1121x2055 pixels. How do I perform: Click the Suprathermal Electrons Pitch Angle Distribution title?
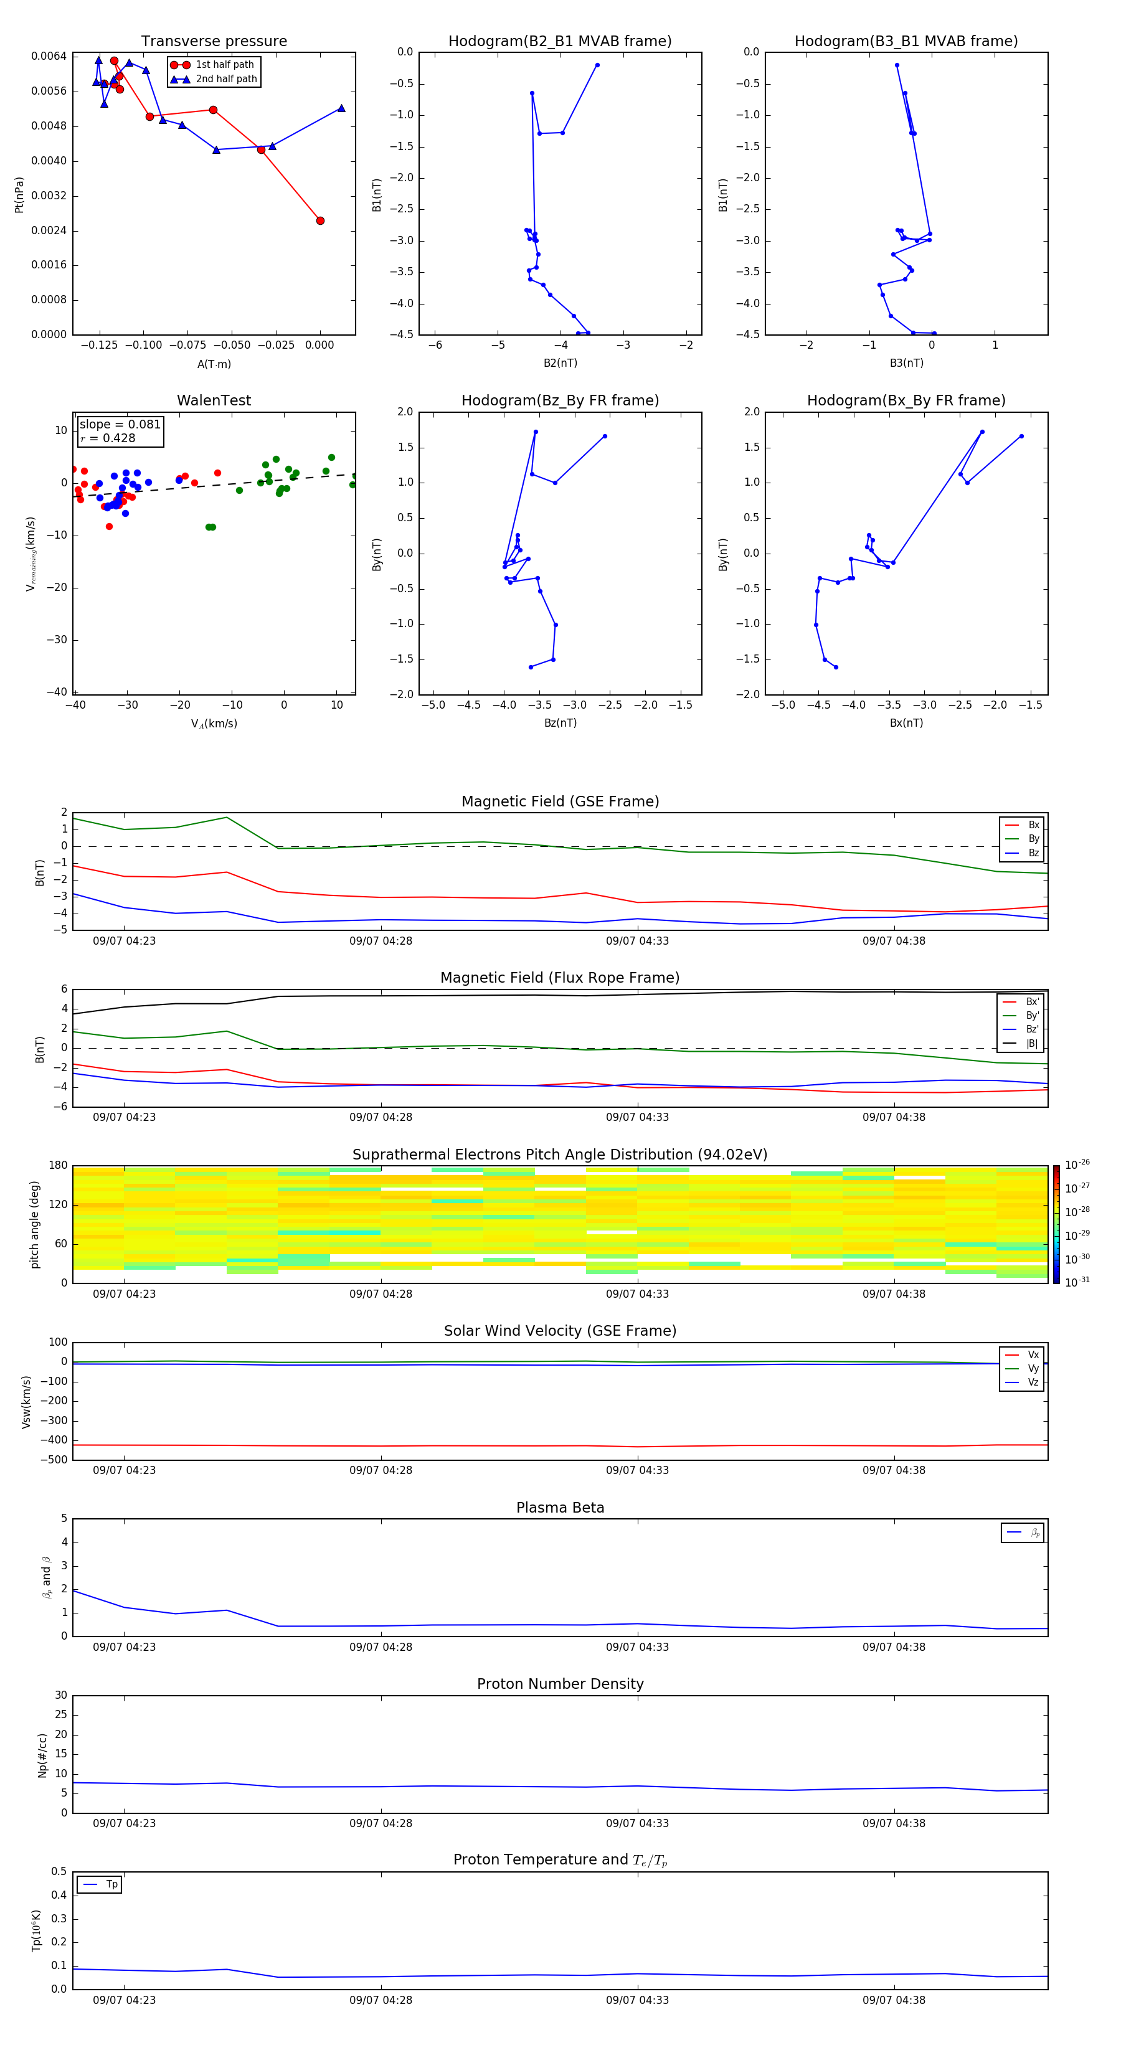point(560,1155)
